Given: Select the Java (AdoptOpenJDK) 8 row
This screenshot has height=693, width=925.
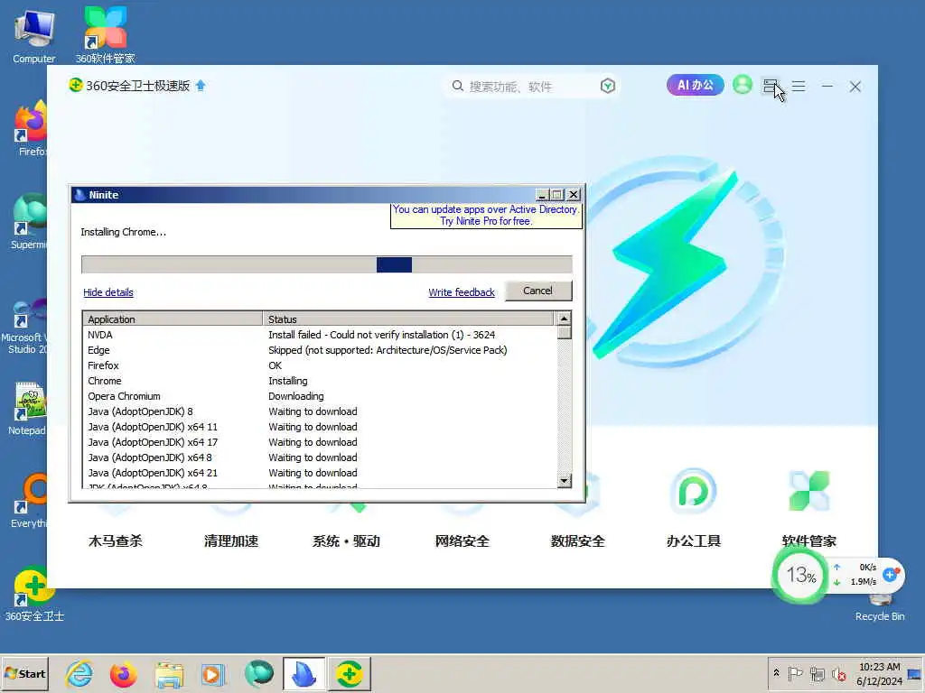Looking at the screenshot, I should pos(321,411).
